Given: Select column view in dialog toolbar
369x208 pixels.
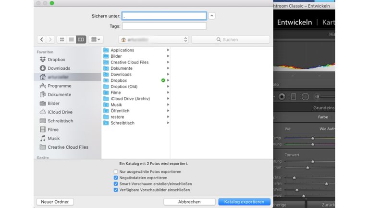Looking at the screenshot, I should click(81, 39).
